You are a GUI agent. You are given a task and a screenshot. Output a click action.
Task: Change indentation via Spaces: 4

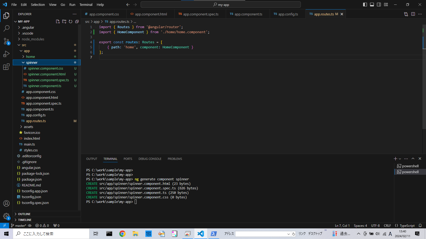(x=360, y=225)
